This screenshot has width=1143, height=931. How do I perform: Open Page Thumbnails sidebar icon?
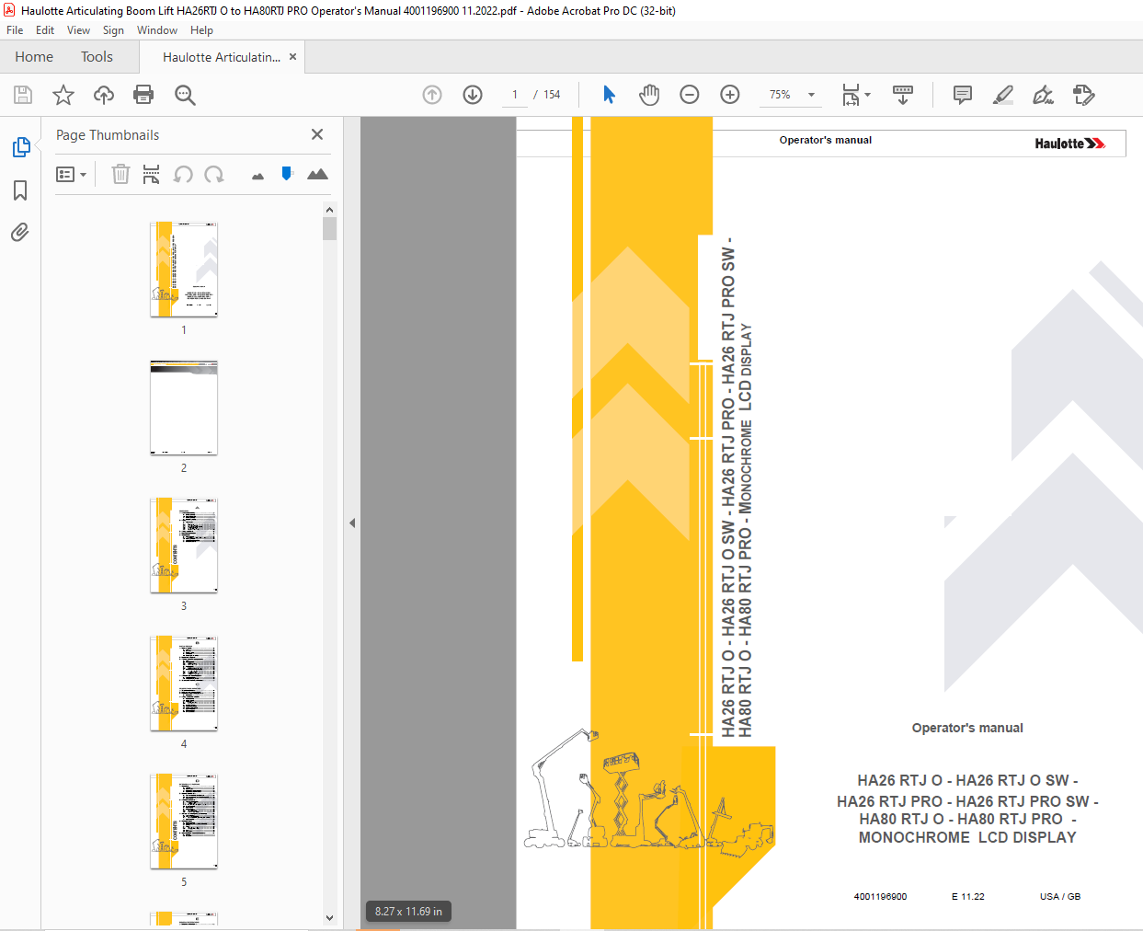click(20, 147)
